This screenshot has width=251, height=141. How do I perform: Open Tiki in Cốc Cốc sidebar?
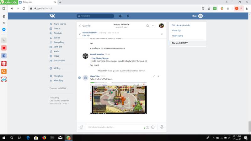pos(4,79)
